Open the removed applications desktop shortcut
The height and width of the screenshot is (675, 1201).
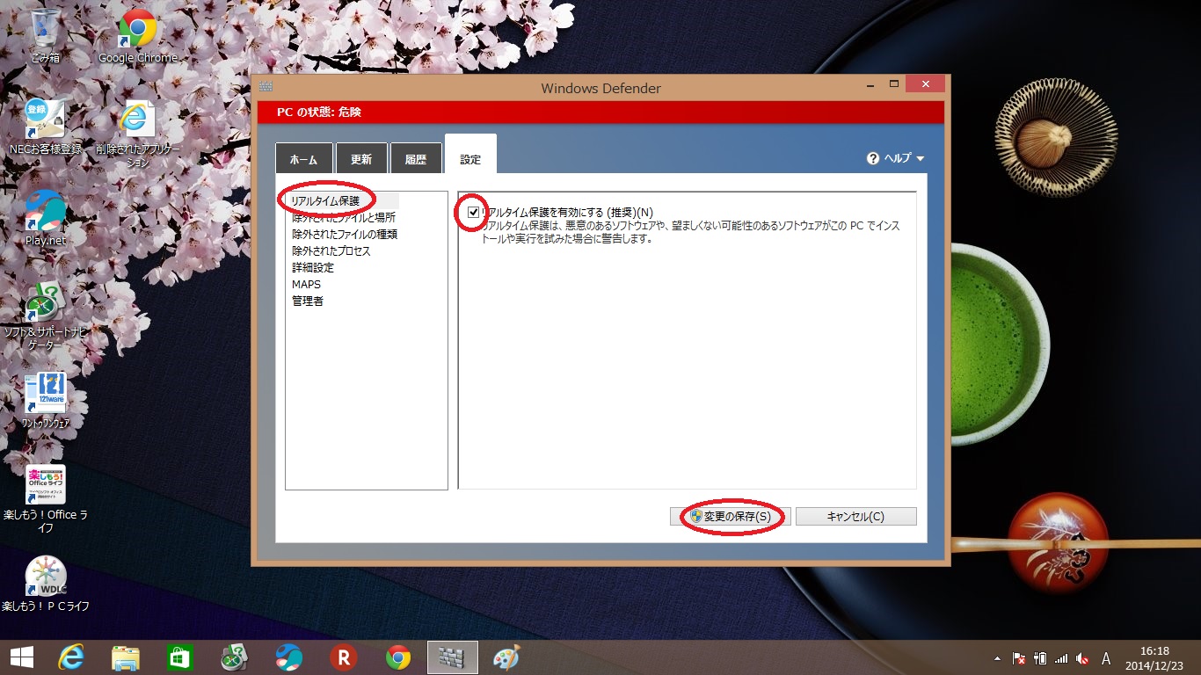coord(138,134)
